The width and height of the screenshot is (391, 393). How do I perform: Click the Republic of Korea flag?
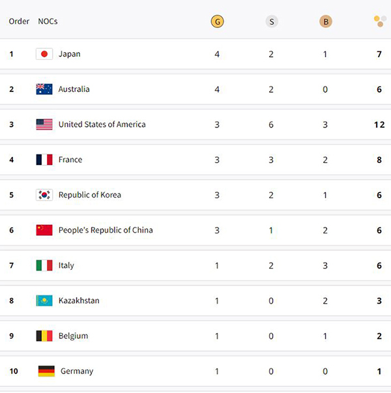point(44,195)
